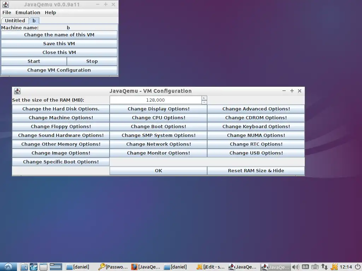Open Change NUMA Options
This screenshot has height=271, width=362.
tap(256, 135)
